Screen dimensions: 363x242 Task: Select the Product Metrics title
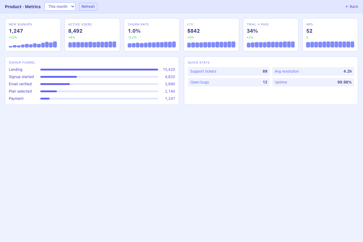(23, 6)
